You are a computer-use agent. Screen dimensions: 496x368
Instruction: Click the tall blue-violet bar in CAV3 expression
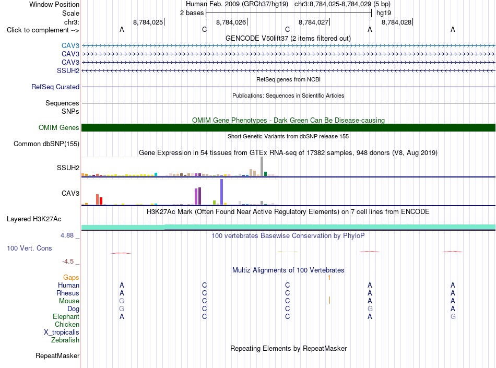click(222, 192)
